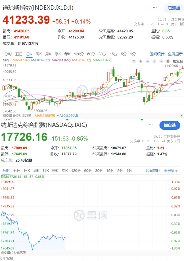Click the NASDAQ price 17726.16

[24, 137]
